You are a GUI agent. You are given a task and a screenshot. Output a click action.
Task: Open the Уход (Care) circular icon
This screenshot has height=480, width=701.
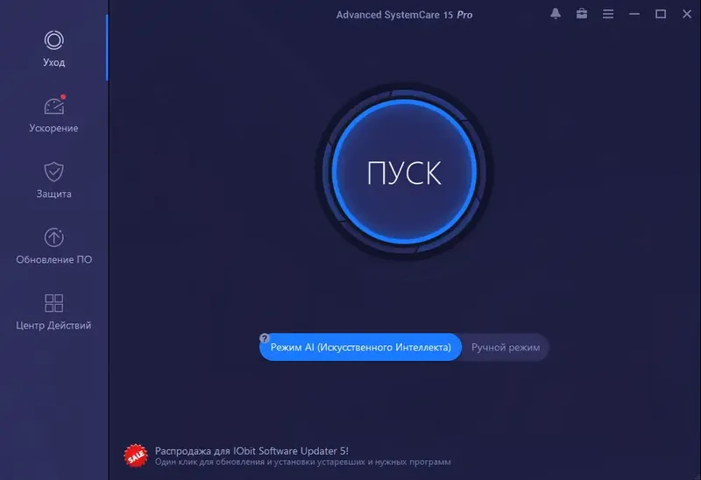click(x=53, y=40)
